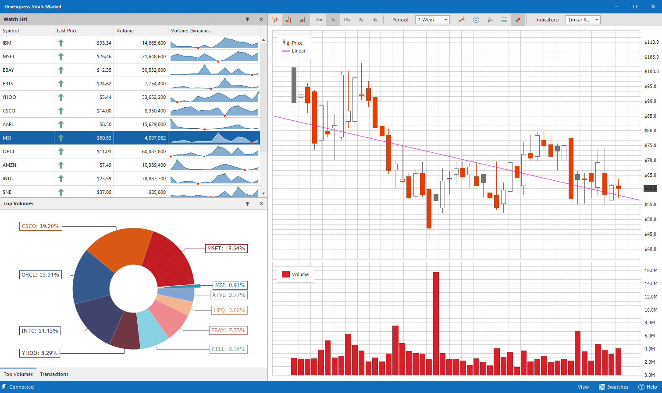Screen dimensions: 662x393
Task: Select the SNE symbol row
Action: tap(130, 192)
